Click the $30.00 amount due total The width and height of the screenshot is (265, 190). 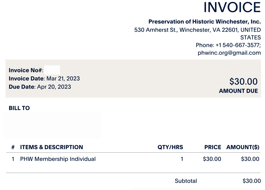(243, 82)
